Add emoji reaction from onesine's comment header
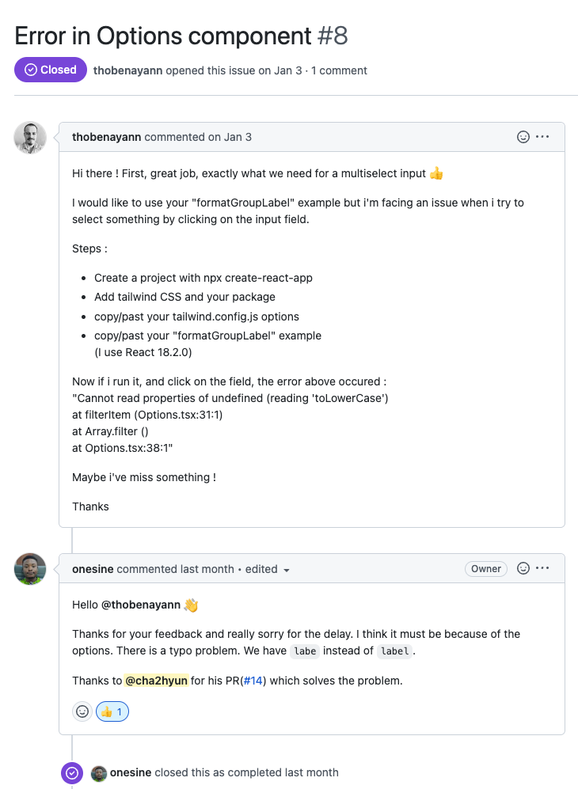The height and width of the screenshot is (789, 578). coord(523,568)
